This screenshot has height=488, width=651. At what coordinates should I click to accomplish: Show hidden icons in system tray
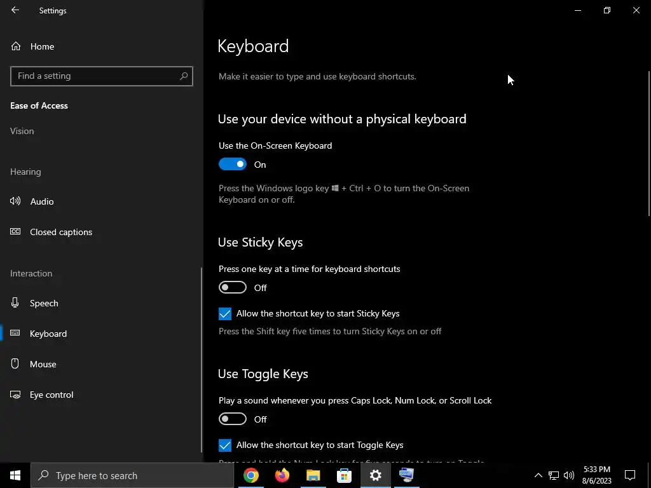[x=538, y=475]
